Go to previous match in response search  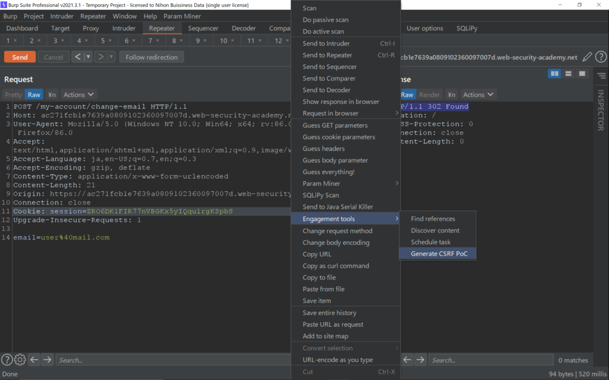(407, 360)
